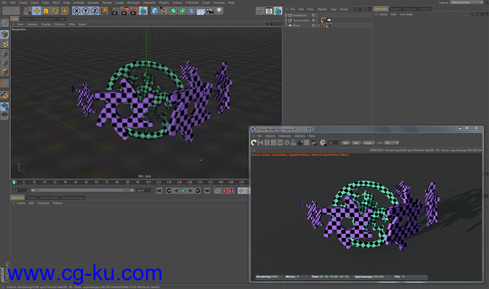Expand the Animation object in Object Manager
The height and width of the screenshot is (289, 489).
click(x=286, y=15)
